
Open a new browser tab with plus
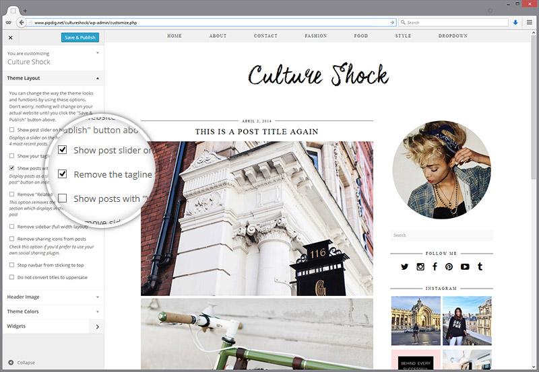(25, 11)
